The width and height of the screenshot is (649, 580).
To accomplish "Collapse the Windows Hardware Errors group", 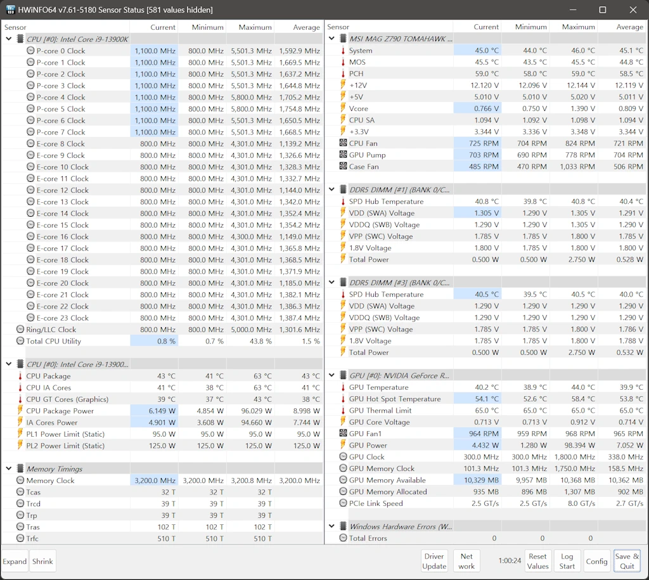I will (x=331, y=526).
